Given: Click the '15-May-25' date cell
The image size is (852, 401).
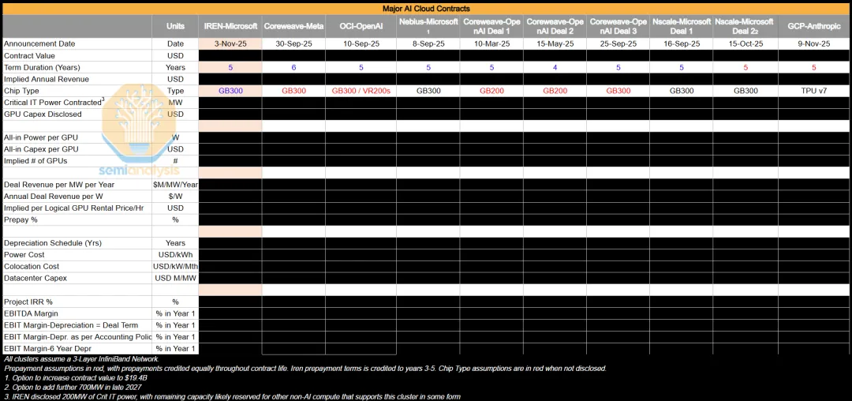Looking at the screenshot, I should pos(555,44).
